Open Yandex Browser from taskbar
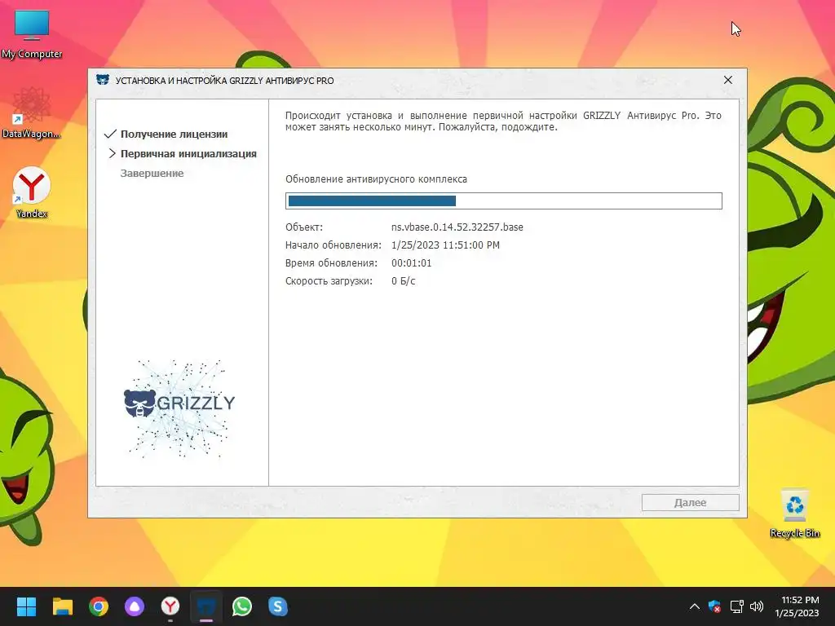The width and height of the screenshot is (835, 626). click(170, 606)
